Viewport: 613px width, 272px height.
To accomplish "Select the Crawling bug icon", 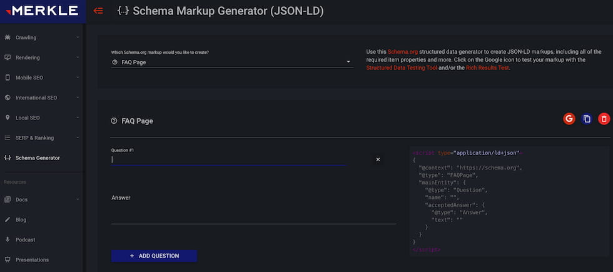I will (x=8, y=38).
